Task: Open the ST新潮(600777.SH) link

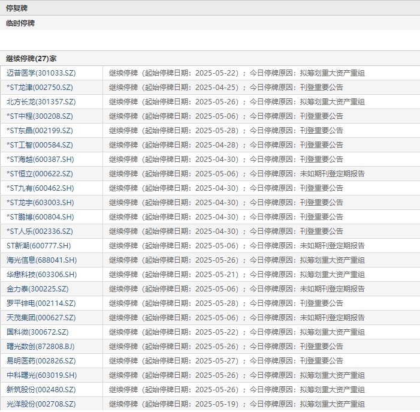Action: 39,245
